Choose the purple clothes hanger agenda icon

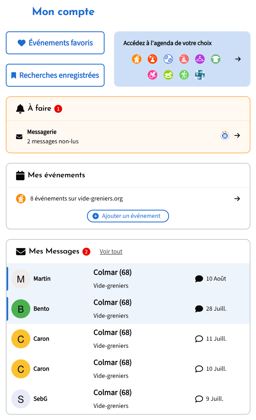click(200, 59)
